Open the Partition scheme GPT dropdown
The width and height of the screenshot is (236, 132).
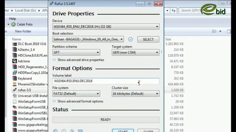point(76,52)
